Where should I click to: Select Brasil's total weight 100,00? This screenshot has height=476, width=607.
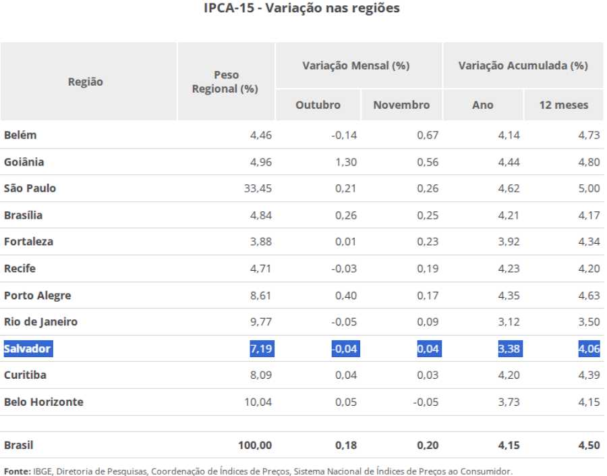pos(255,446)
